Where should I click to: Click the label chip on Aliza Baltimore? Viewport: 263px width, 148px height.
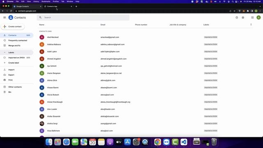211,131
